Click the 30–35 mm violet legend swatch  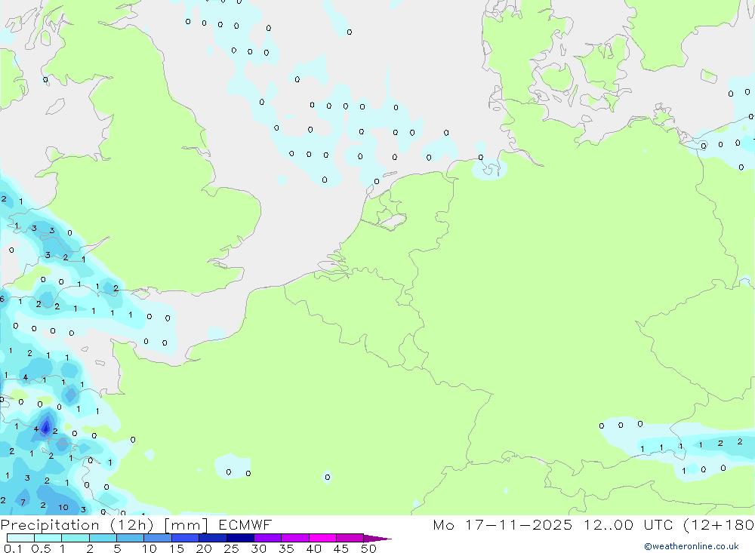268,538
